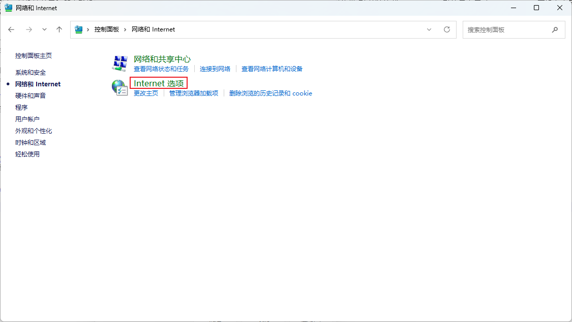The width and height of the screenshot is (572, 322).
Task: Click the forward navigation arrow
Action: pos(29,29)
